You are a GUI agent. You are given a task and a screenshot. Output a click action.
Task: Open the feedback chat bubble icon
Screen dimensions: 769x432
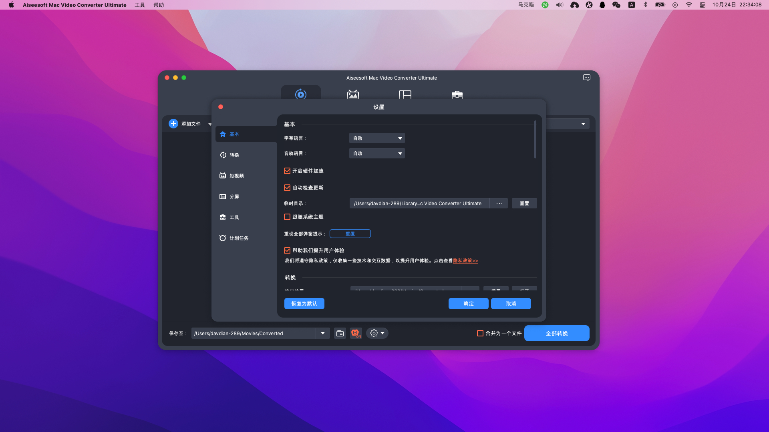586,78
